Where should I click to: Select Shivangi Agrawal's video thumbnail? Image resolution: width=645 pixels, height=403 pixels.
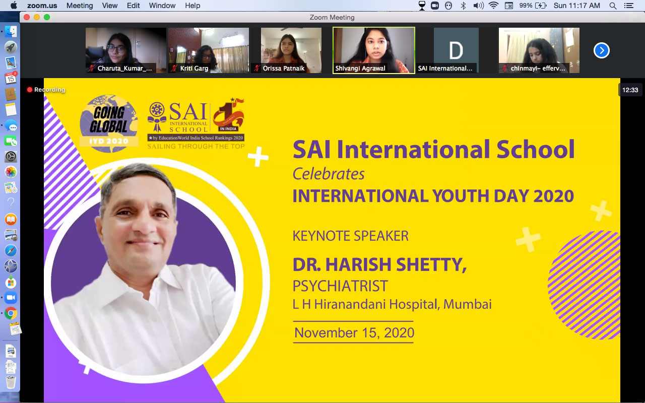[374, 50]
